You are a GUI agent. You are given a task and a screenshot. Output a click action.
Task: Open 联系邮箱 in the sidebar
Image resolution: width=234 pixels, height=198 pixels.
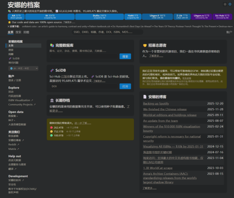pyautogui.click(x=13, y=136)
